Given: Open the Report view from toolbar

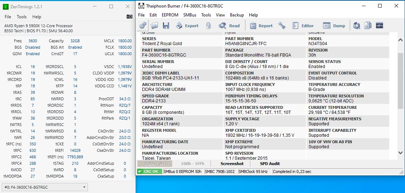Looking at the screenshot, I should click(261, 25).
